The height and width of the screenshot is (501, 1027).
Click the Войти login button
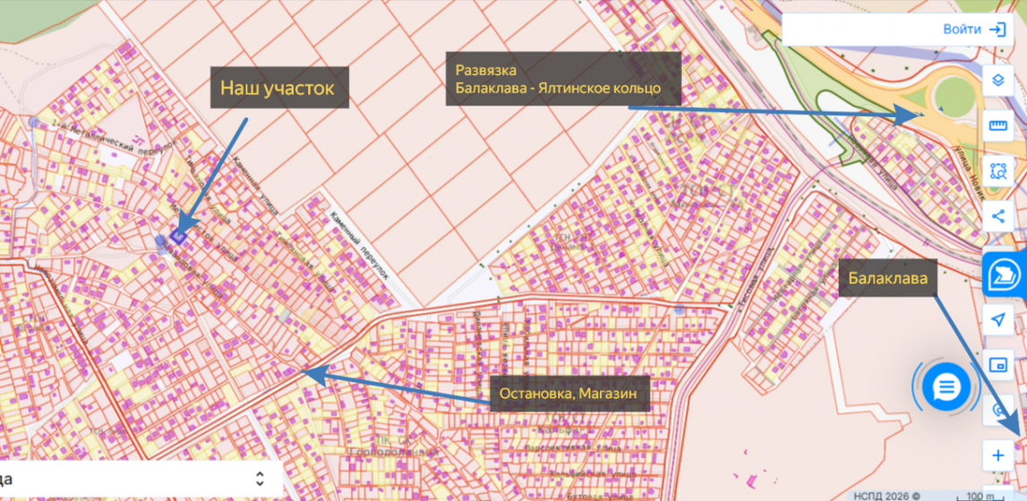974,30
